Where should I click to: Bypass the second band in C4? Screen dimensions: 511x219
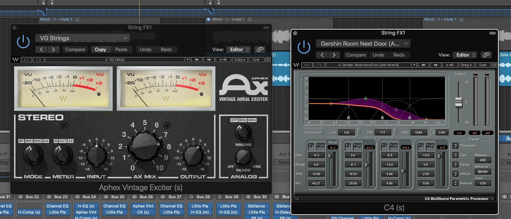pos(358,147)
